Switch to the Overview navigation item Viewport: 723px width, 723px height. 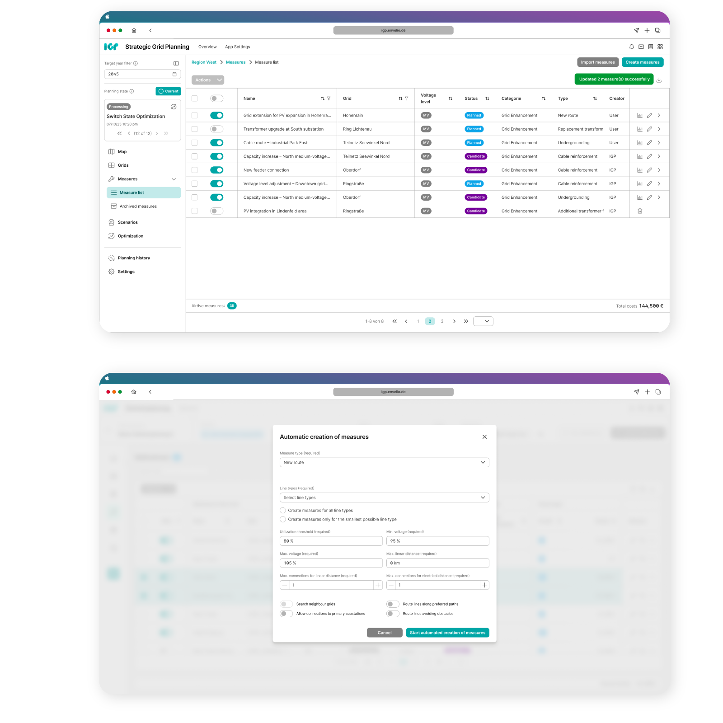[x=207, y=47]
